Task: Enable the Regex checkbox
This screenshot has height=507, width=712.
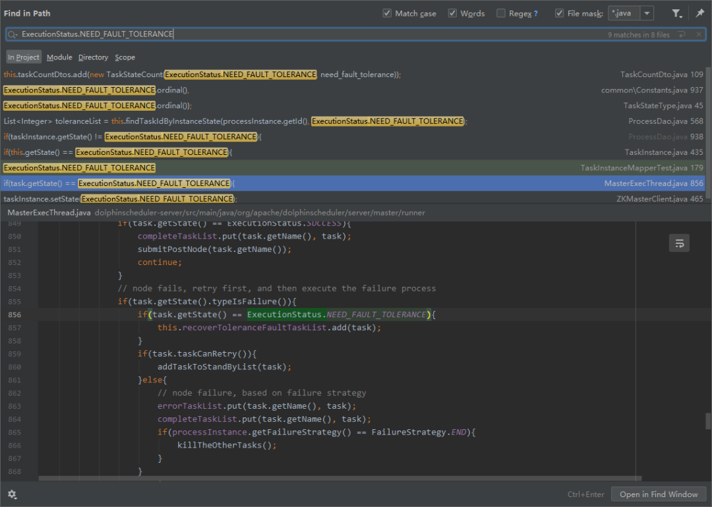Action: (x=501, y=13)
